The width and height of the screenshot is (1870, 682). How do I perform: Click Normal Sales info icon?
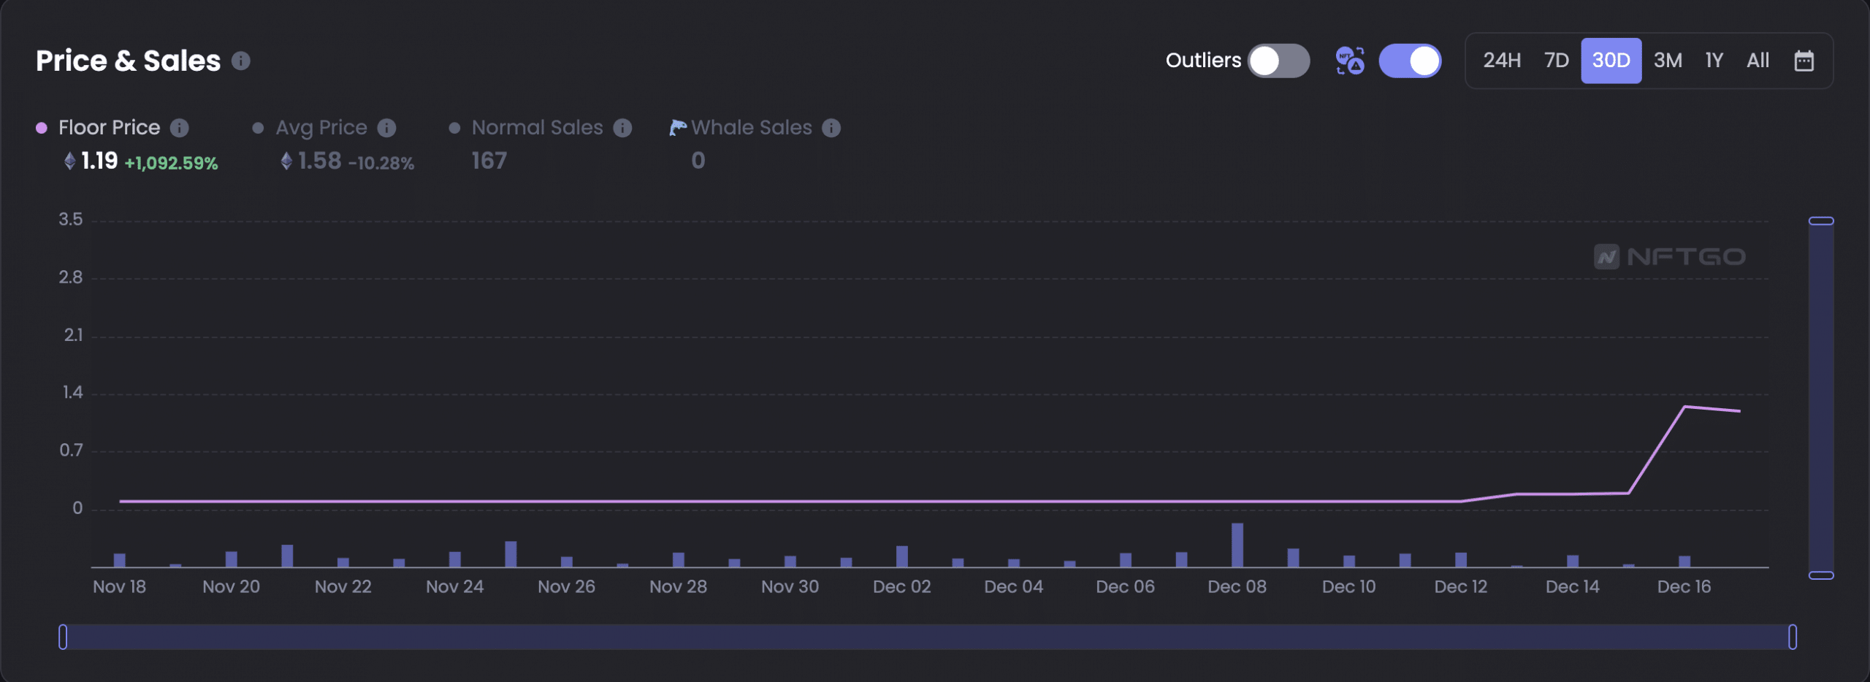[x=622, y=128]
